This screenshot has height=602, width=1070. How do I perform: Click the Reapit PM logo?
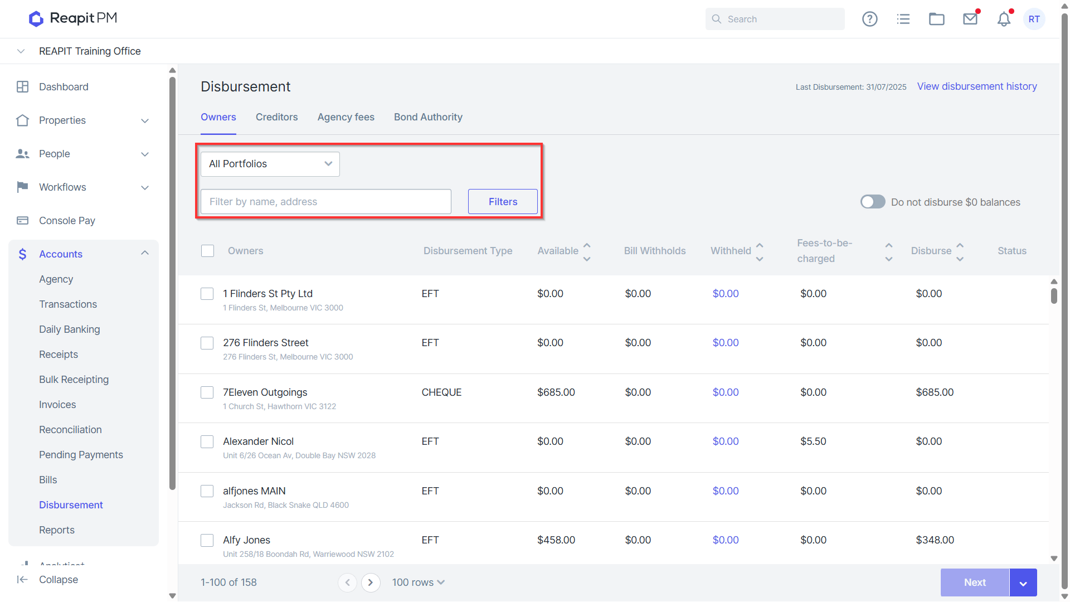click(x=73, y=18)
